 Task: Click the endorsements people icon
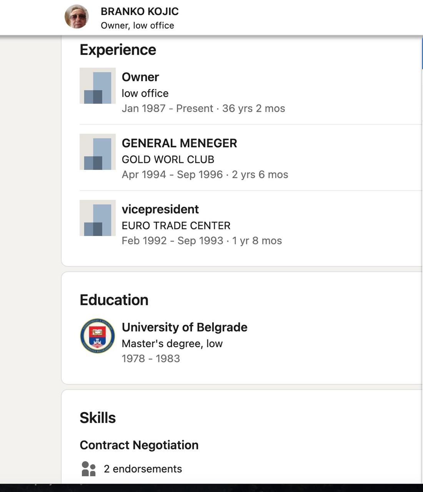tap(89, 469)
